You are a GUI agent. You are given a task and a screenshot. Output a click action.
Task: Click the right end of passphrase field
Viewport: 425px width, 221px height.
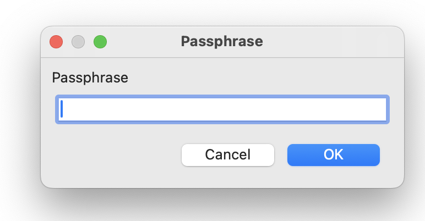(379, 109)
